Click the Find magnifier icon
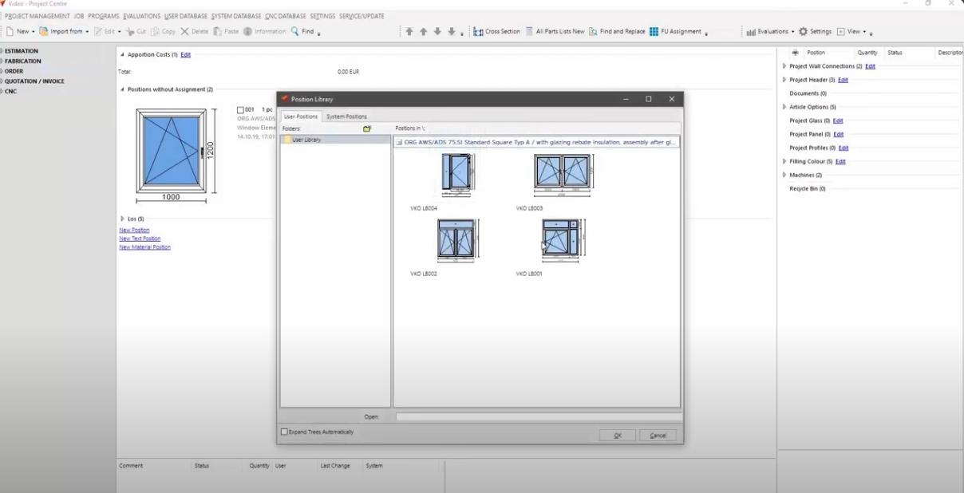Screen dimensions: 964x493 click(x=294, y=31)
